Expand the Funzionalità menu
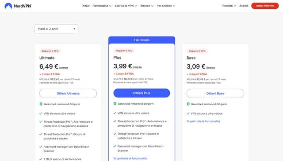Viewport: 283px width, 161px height. point(102,6)
